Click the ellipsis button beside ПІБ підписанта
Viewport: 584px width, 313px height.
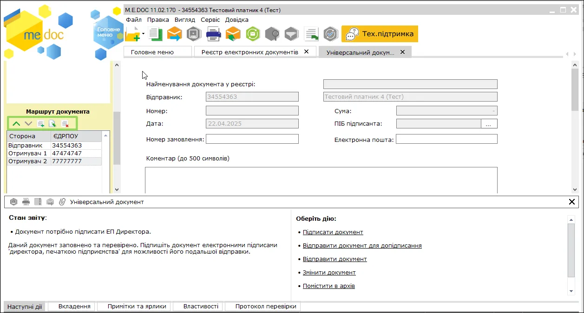[x=489, y=124]
